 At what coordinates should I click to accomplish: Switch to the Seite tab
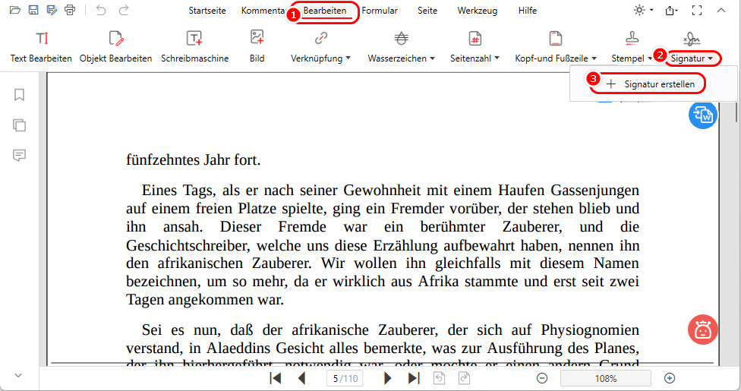(x=427, y=11)
